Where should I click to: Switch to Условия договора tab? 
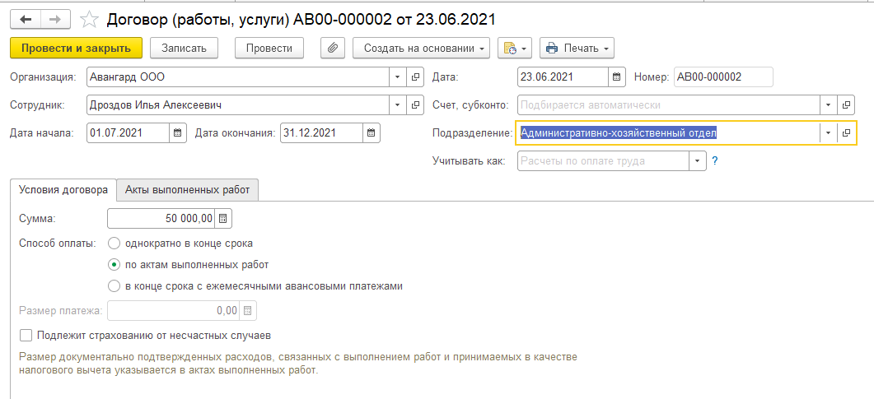click(x=63, y=190)
